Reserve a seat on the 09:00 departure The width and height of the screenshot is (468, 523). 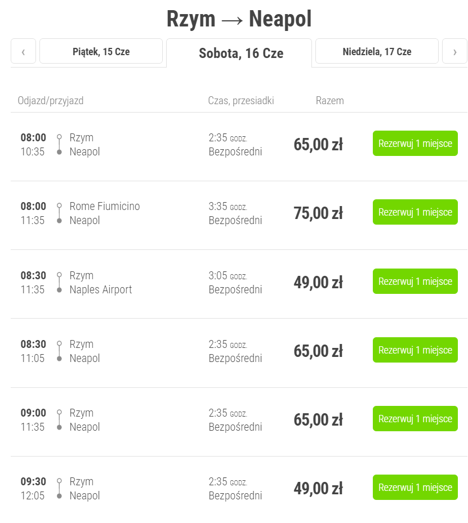click(415, 419)
